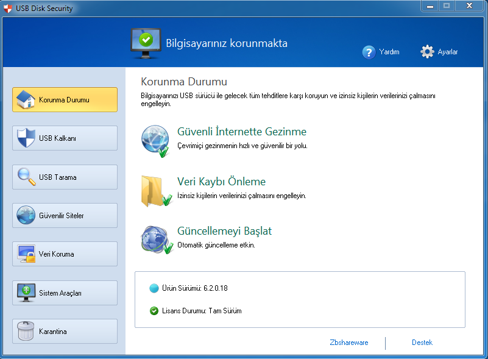
Task: Visit the Zbshareware link
Action: pyautogui.click(x=349, y=343)
